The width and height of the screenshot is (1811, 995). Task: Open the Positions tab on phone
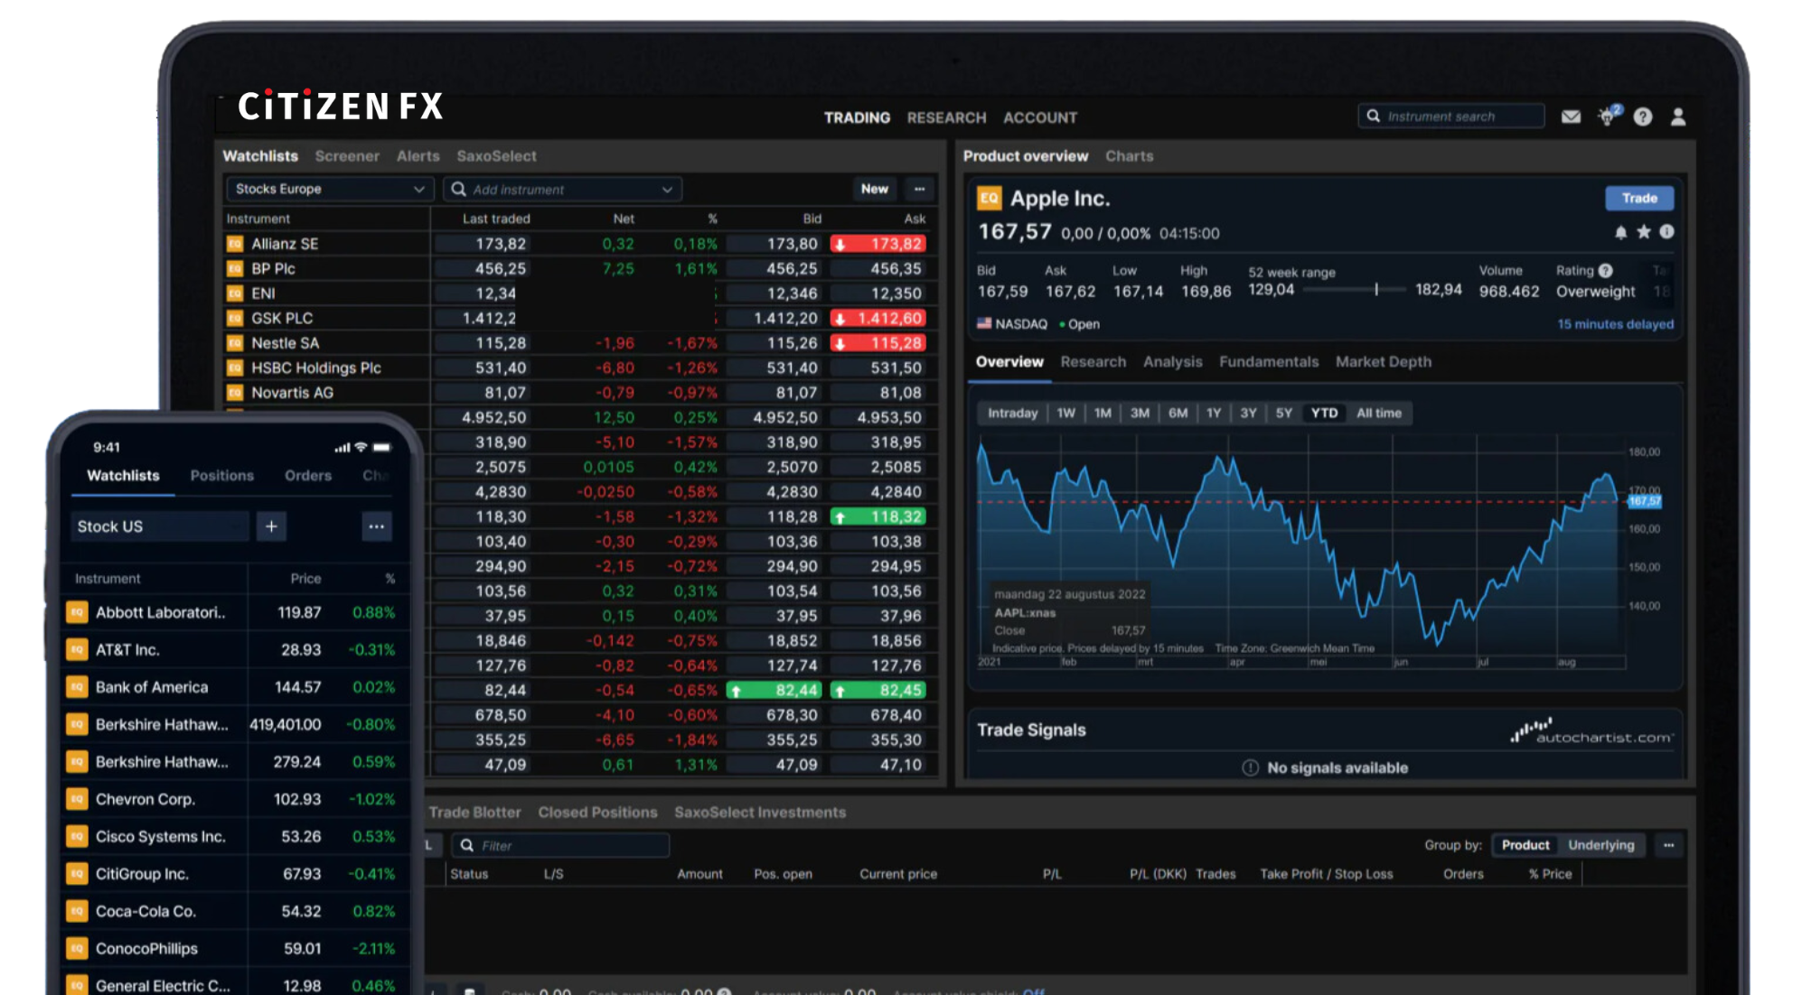click(x=221, y=476)
